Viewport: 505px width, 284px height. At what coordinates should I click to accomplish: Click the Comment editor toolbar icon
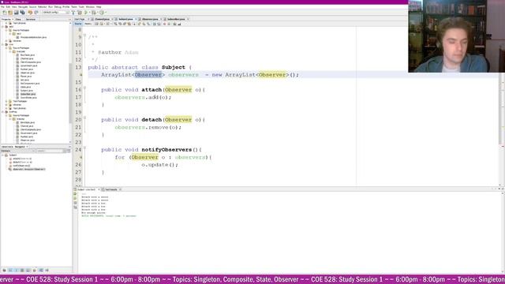coord(174,24)
